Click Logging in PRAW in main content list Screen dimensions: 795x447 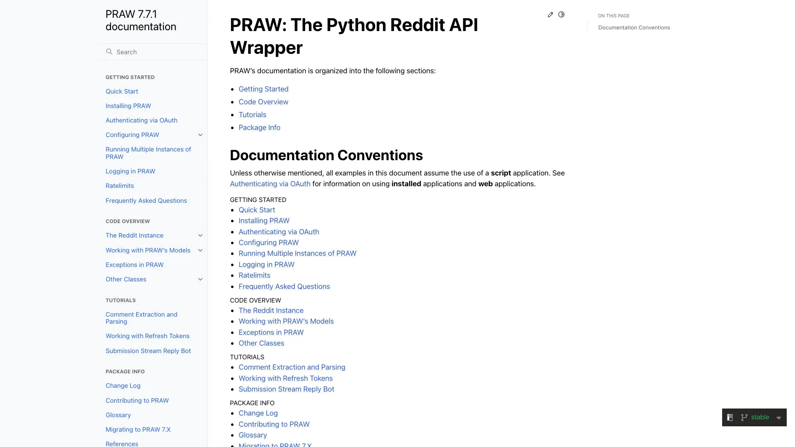(266, 264)
